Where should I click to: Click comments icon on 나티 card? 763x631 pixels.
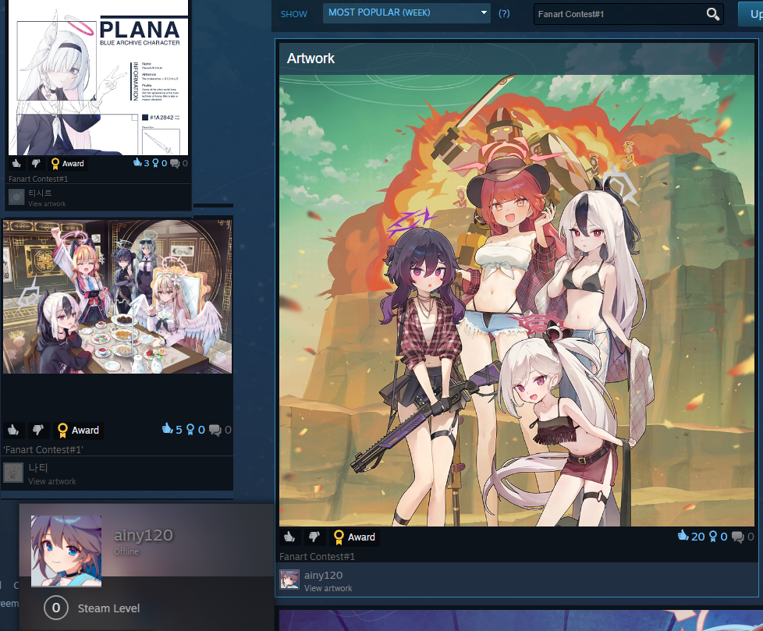[215, 430]
